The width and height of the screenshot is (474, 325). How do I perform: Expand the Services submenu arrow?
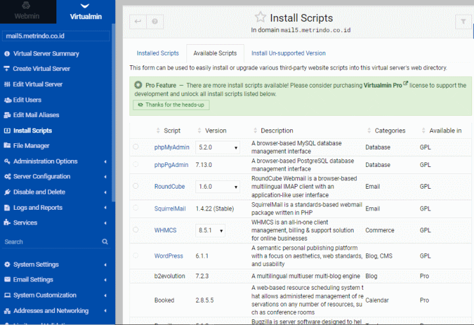tap(105, 223)
